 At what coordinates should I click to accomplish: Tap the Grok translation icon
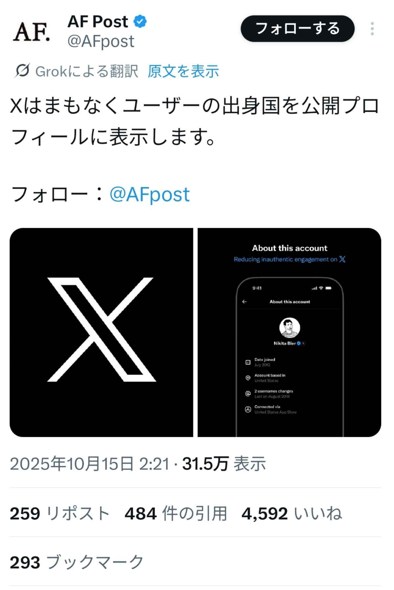22,70
